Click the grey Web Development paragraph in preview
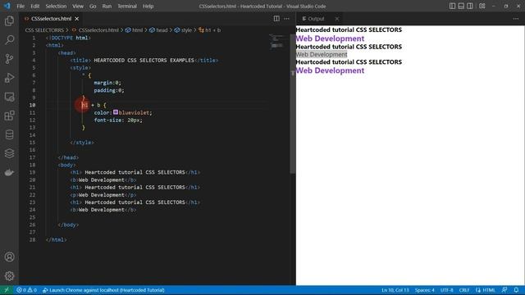Screen dimensions: 525x295 pyautogui.click(x=322, y=54)
